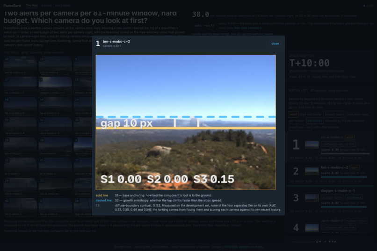The height and width of the screenshot is (251, 377).
Task: Click the 'dashed line' legend label
Action: pyautogui.click(x=104, y=201)
